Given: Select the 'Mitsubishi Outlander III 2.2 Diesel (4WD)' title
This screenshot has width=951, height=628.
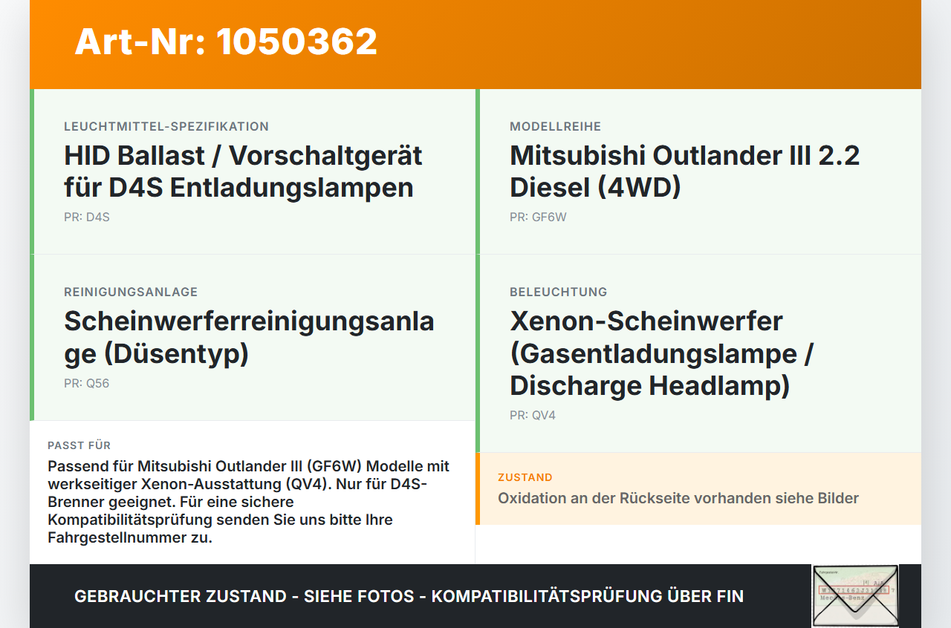Looking at the screenshot, I should click(x=684, y=171).
